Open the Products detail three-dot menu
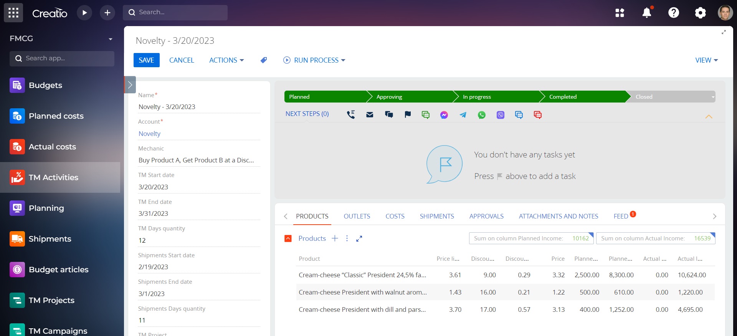Viewport: 737px width, 336px height. click(347, 238)
